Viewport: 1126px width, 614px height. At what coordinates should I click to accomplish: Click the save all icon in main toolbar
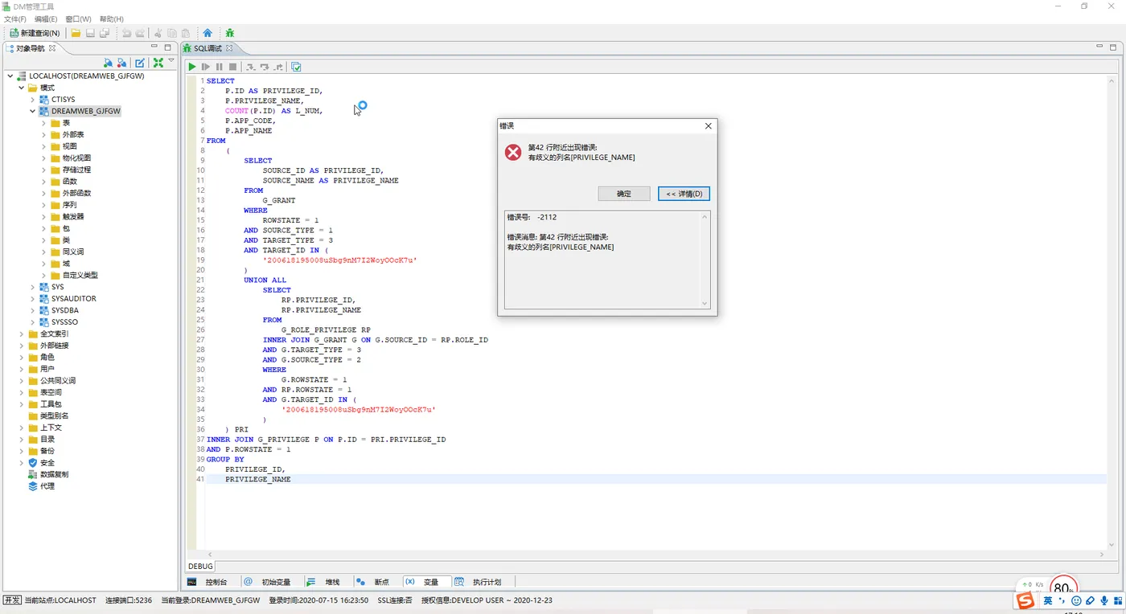click(x=105, y=33)
